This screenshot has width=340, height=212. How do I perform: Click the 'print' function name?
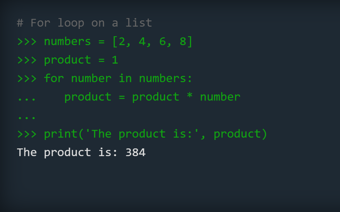[61, 134]
